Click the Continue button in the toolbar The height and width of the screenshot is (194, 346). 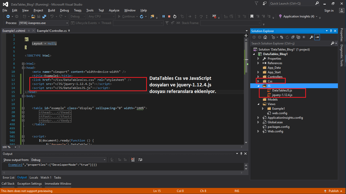click(x=126, y=16)
